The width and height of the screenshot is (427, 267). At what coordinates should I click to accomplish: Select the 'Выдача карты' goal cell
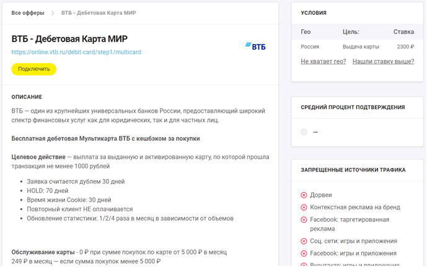pyautogui.click(x=361, y=46)
